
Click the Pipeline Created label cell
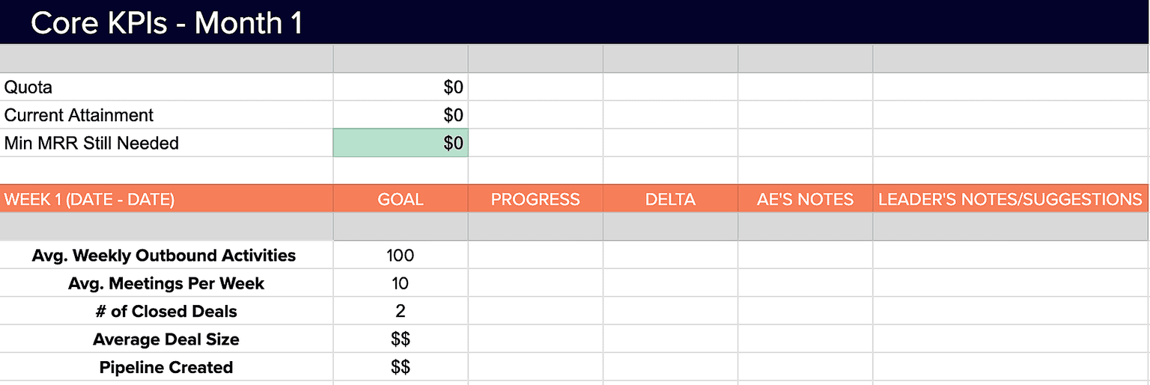(166, 367)
